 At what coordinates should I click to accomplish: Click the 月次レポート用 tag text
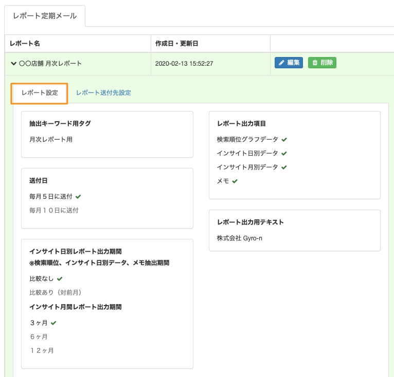click(51, 140)
